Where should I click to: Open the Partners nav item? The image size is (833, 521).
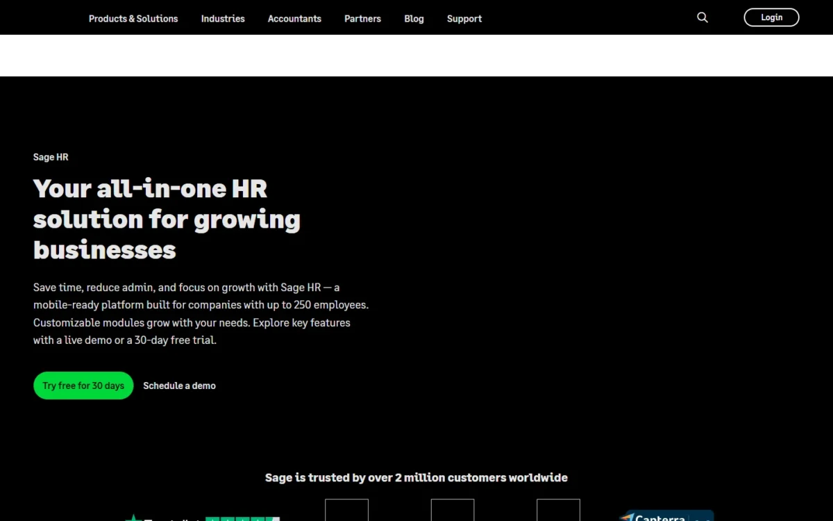(x=362, y=19)
